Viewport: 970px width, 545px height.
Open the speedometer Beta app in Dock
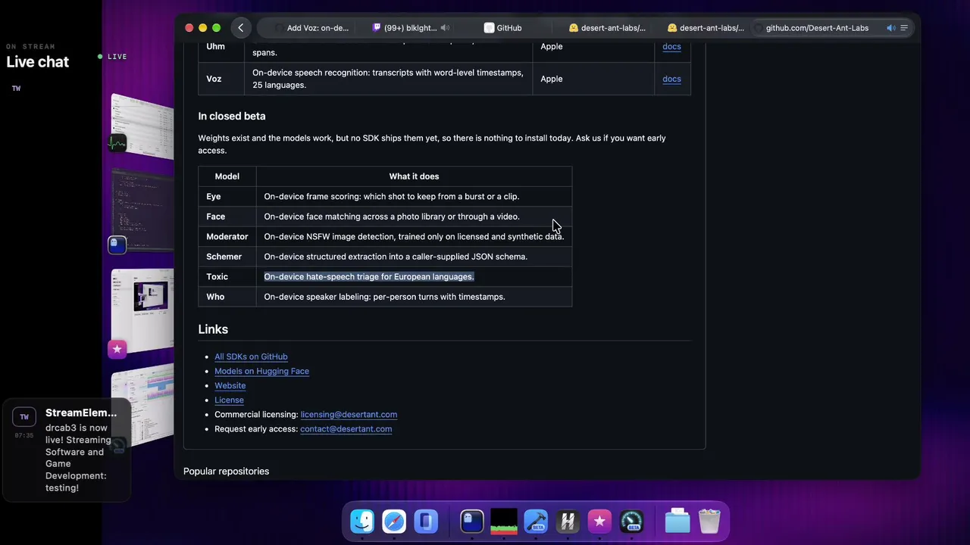click(x=631, y=521)
